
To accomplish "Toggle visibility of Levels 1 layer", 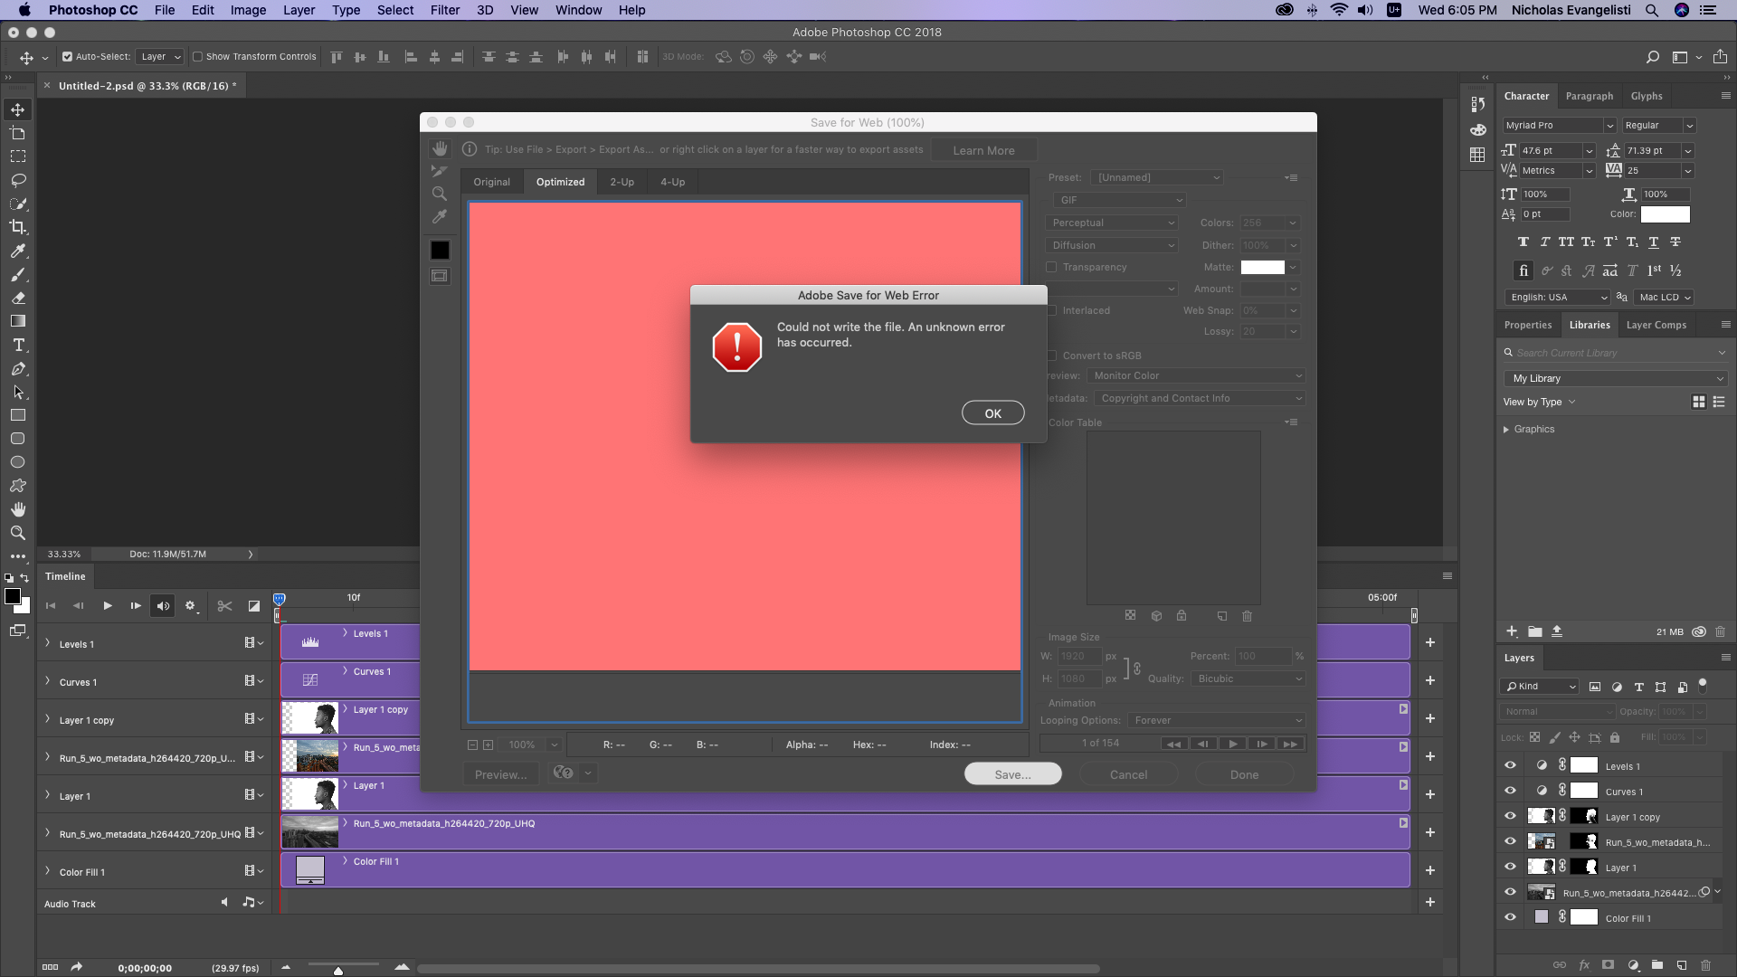I will click(1510, 766).
